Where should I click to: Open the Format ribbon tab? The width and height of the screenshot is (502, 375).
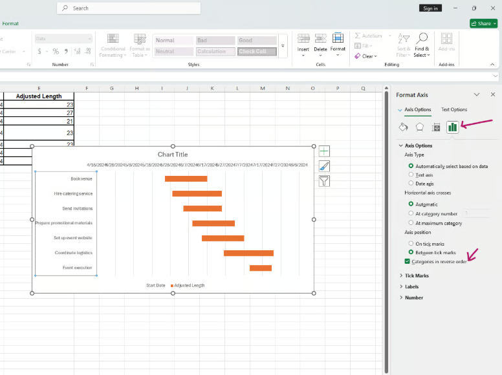(10, 24)
